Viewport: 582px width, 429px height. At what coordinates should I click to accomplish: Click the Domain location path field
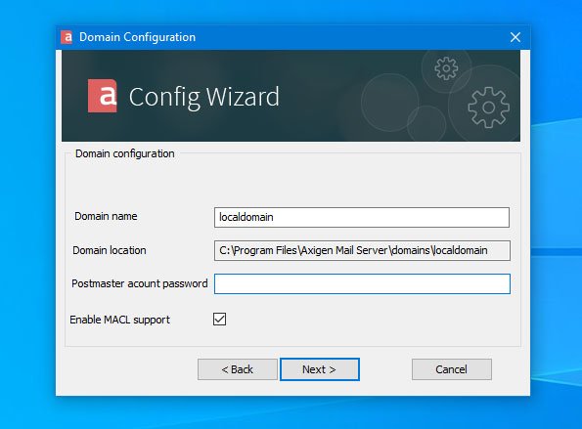coord(362,250)
